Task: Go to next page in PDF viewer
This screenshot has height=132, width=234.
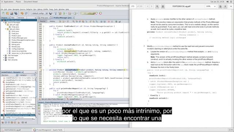Action: coord(151,6)
